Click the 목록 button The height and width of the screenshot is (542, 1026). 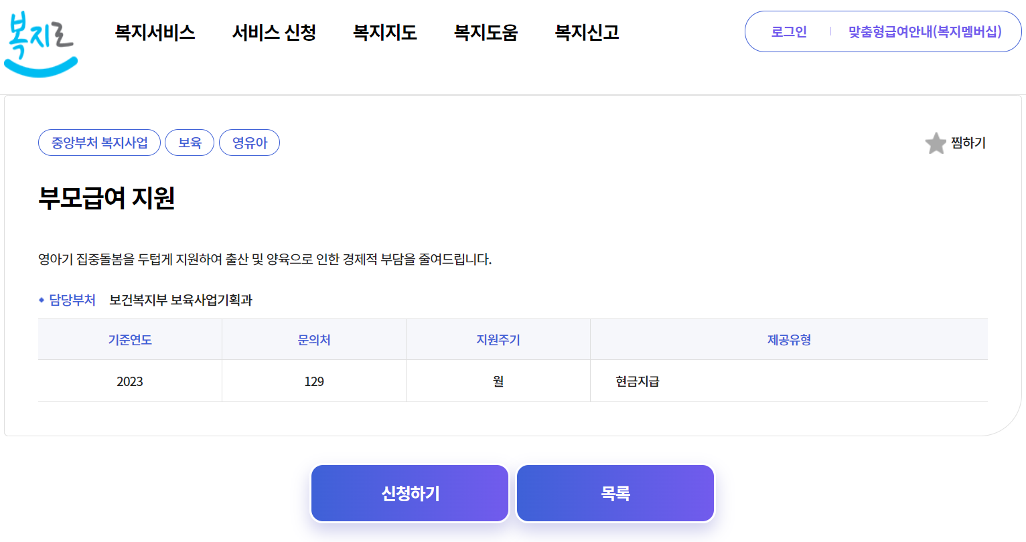[615, 492]
